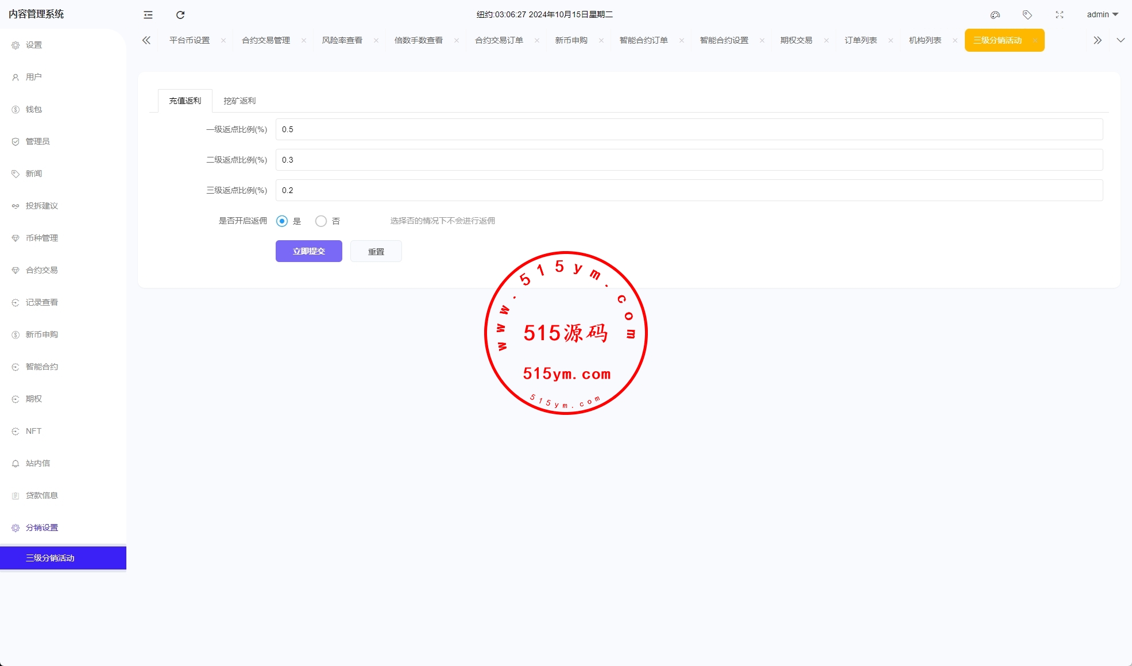
Task: Expand the 钱包 sidebar menu
Action: click(x=34, y=109)
